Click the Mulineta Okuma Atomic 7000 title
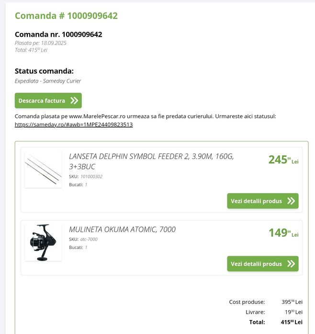Viewport: 315px width, 334px height. (122, 229)
